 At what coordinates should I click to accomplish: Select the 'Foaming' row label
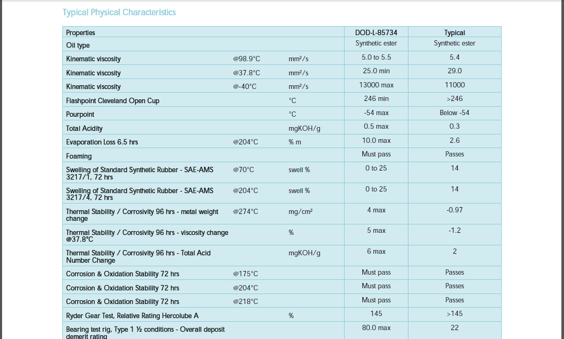pyautogui.click(x=79, y=156)
